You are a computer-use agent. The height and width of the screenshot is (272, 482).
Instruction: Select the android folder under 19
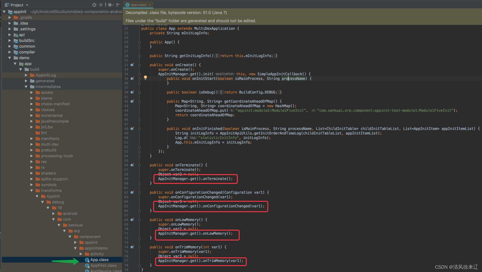[x=70, y=213]
